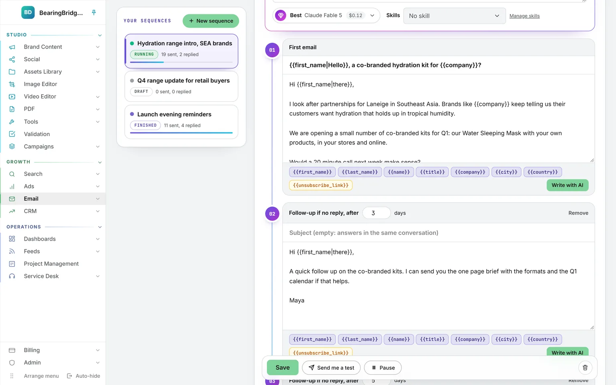Delete sequence with trash icon
Viewport: 616px width, 385px height.
585,367
